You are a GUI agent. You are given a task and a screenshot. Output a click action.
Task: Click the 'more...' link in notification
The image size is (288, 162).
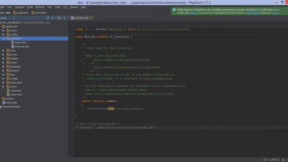(x=276, y=13)
